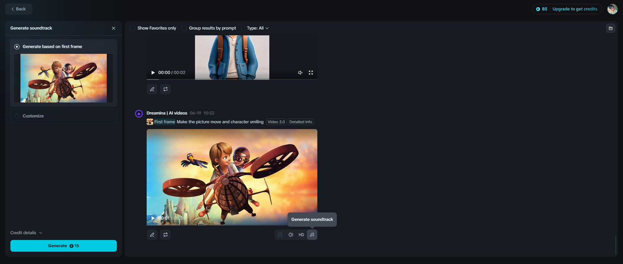Image resolution: width=623 pixels, height=264 pixels.
Task: Select the Customize radio option
Action: click(17, 116)
